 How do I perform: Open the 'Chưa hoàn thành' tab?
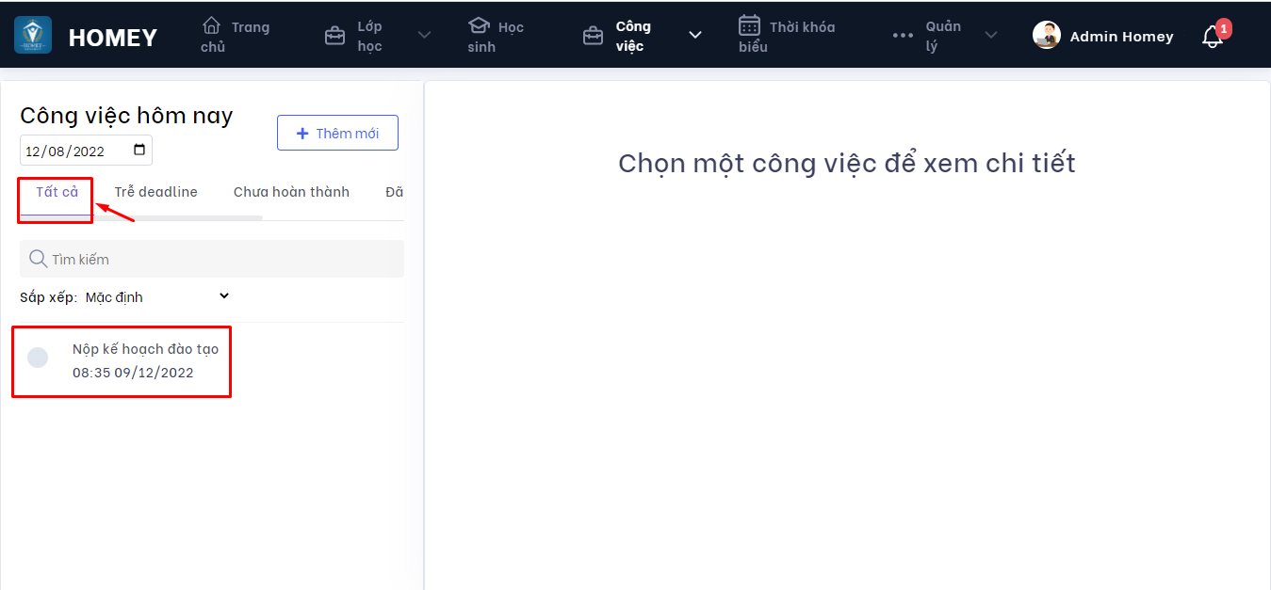pyautogui.click(x=291, y=191)
